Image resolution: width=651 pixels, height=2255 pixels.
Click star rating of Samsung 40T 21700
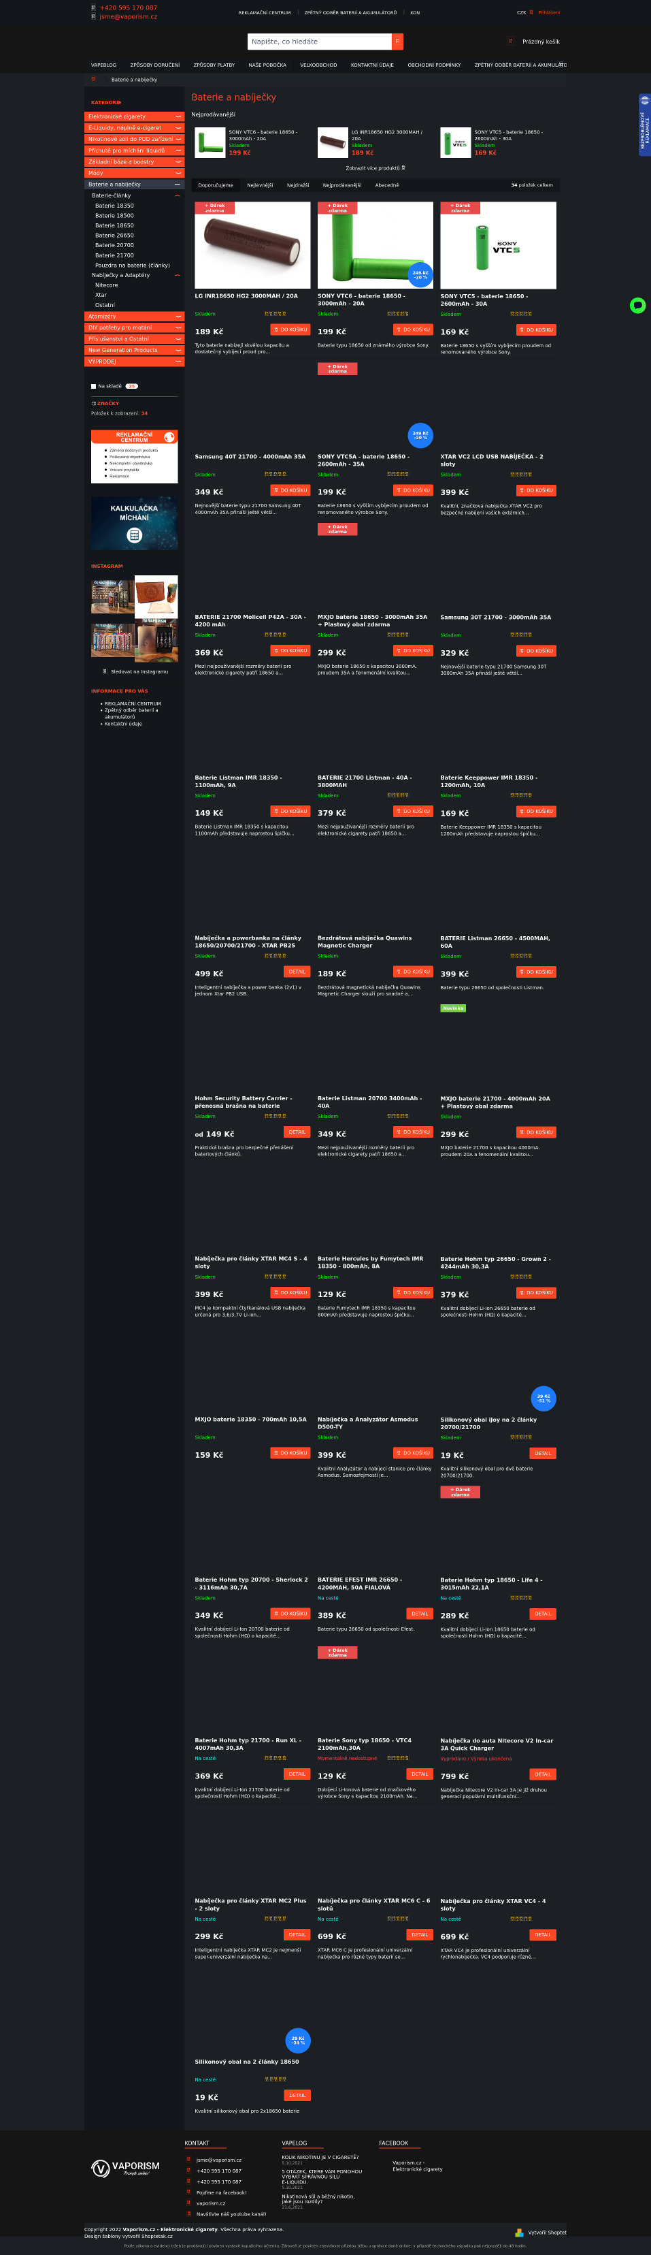276,474
